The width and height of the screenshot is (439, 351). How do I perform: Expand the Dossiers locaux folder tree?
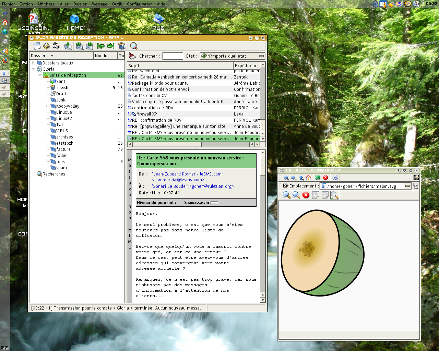(34, 63)
